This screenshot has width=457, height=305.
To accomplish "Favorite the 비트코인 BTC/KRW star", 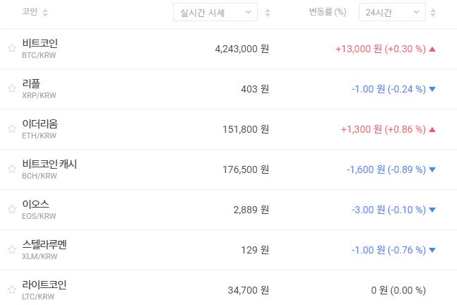I will tap(11, 49).
